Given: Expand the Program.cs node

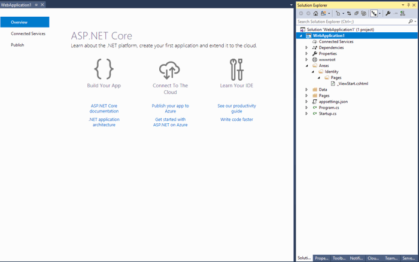Looking at the screenshot, I should pyautogui.click(x=306, y=108).
